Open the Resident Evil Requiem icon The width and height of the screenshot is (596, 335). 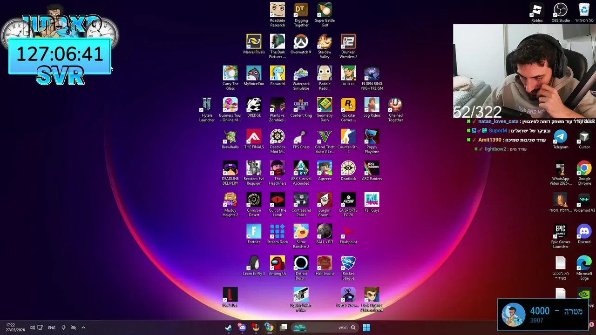[x=254, y=173]
